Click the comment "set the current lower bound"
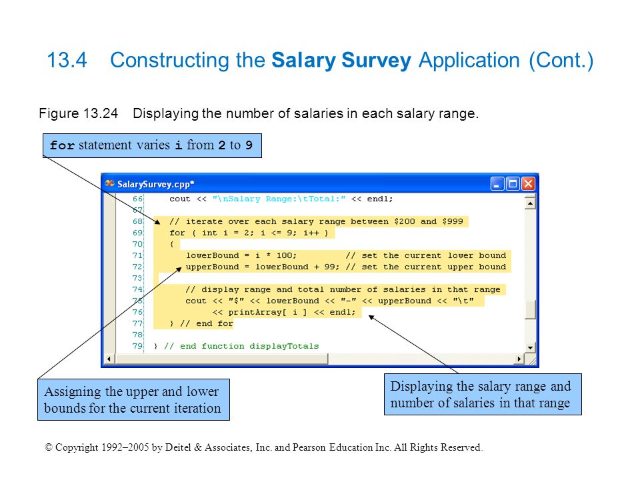 tap(426, 255)
